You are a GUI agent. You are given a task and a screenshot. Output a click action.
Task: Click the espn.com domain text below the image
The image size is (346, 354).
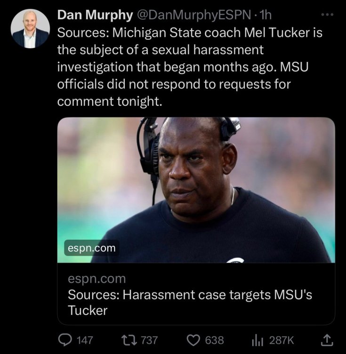pos(97,279)
